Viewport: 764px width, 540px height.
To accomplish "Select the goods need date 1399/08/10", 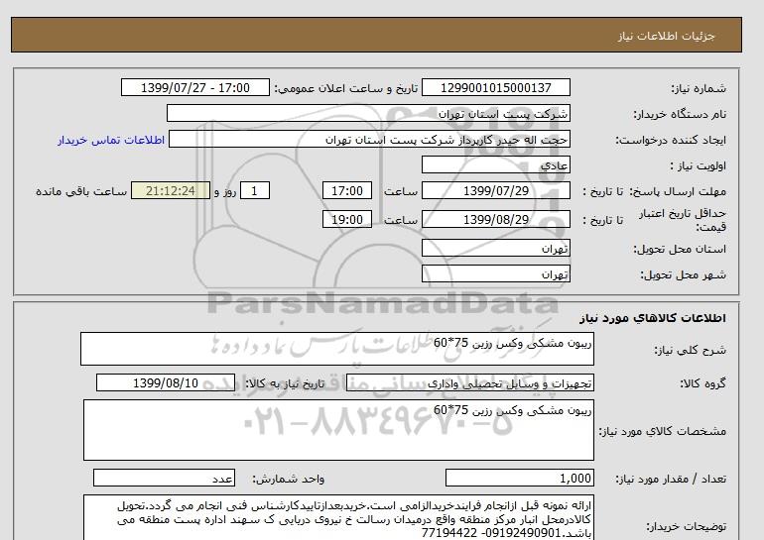I will (166, 382).
